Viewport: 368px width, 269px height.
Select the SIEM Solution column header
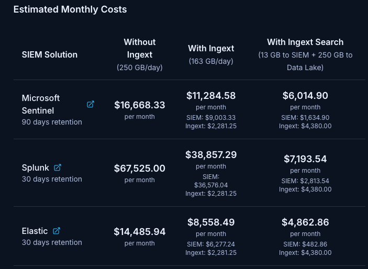pos(50,54)
